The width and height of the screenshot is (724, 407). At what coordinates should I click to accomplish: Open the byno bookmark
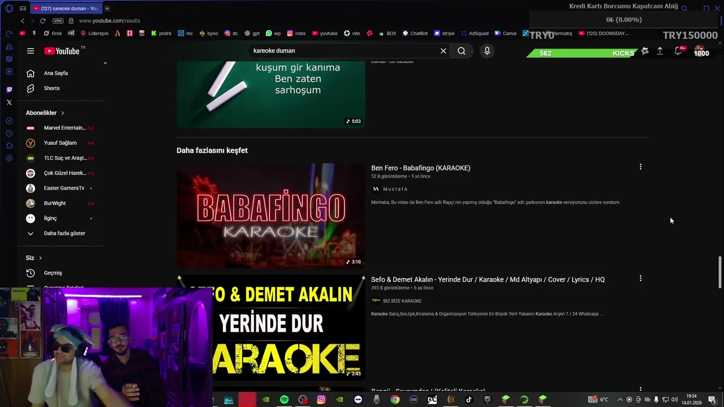pos(208,33)
